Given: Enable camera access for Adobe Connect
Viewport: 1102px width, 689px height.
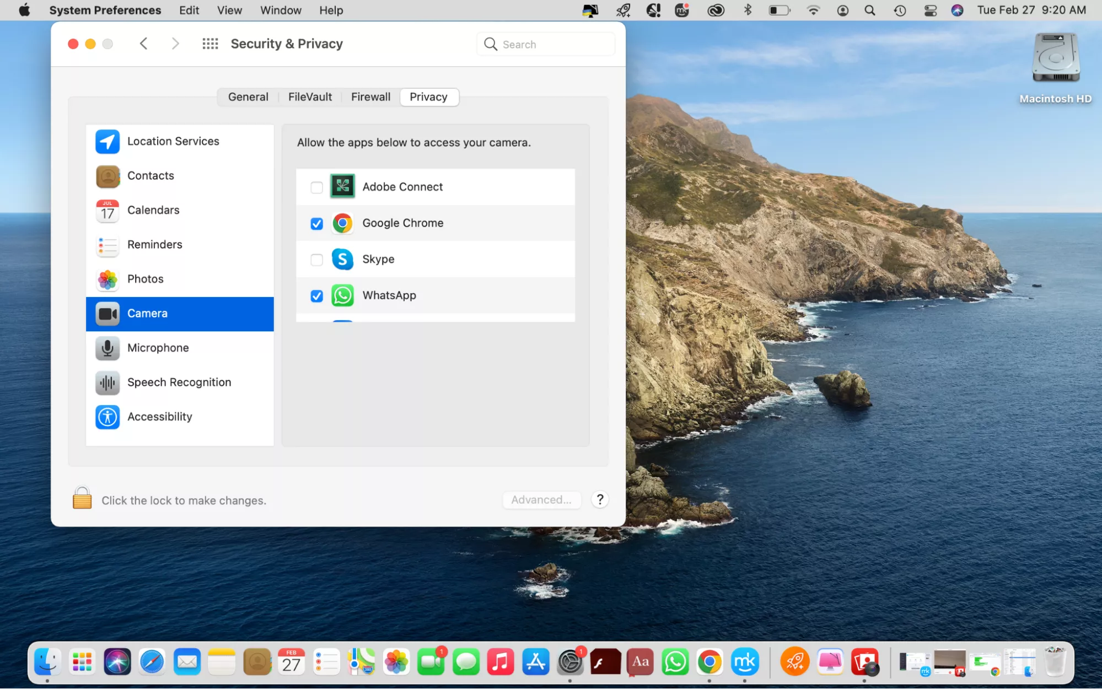Looking at the screenshot, I should [x=316, y=187].
